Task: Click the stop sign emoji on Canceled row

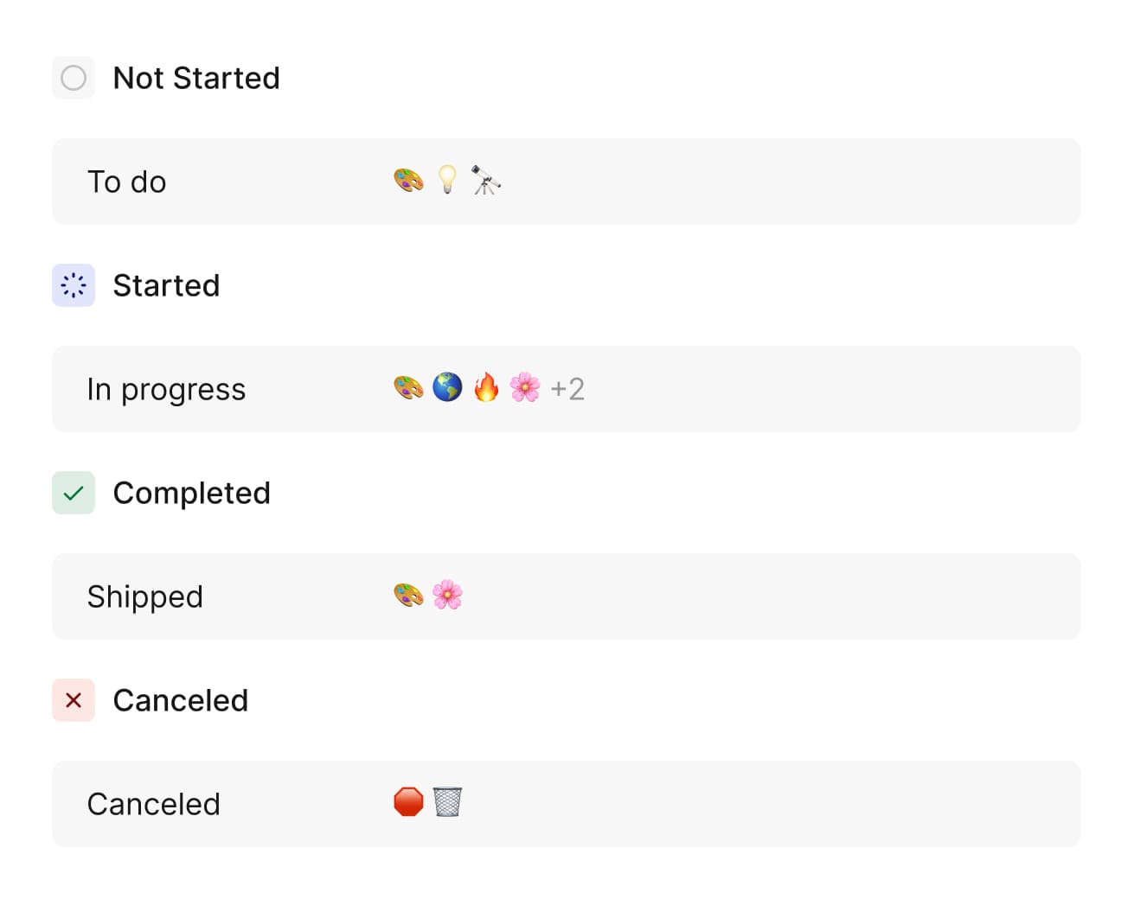Action: point(408,802)
